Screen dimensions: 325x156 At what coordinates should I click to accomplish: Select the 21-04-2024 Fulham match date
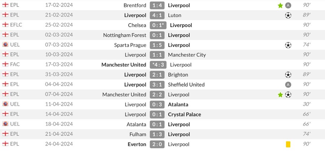[59, 134]
